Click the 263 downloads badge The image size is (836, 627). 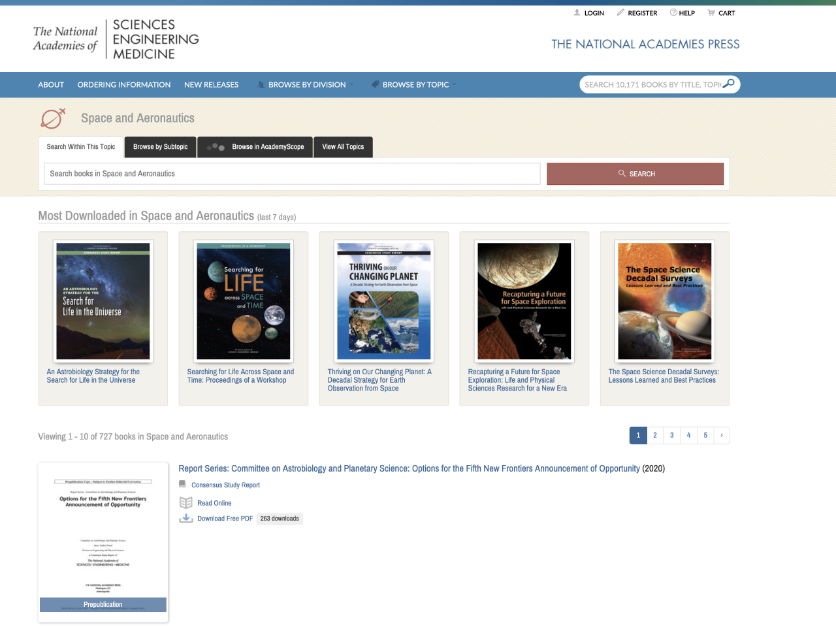point(280,519)
